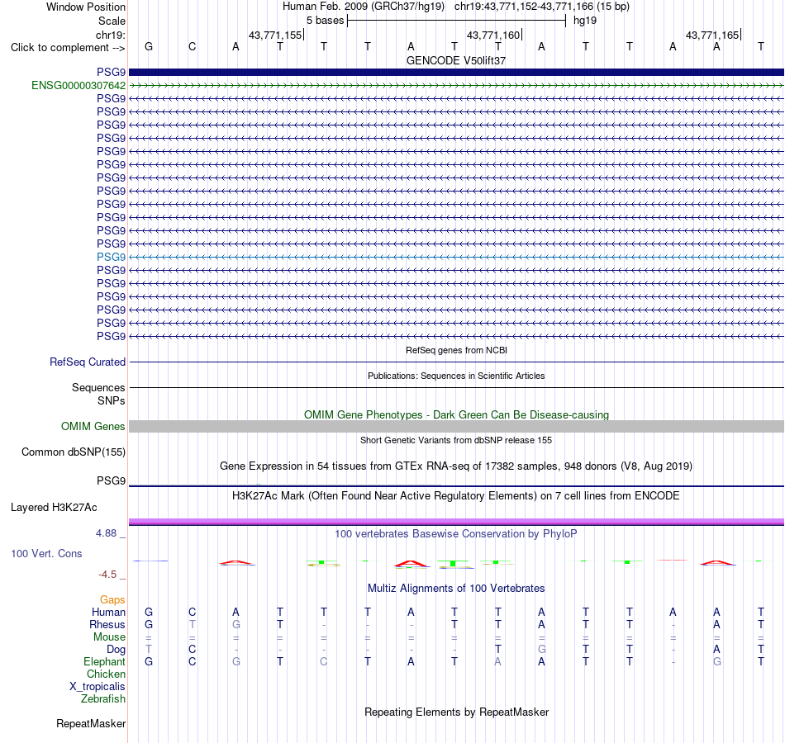Open Common dbSNP(155) track settings
Viewport: 785px width, 743px height.
point(74,452)
